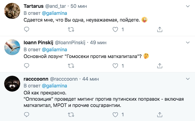Viewport: 195px width, 121px height.
Task: Expand Ioann Pinskij tweet menu chevron
Action: click(188, 42)
